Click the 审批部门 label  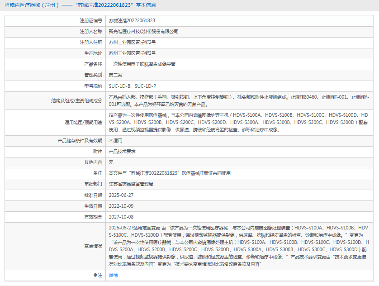[x=93, y=184]
